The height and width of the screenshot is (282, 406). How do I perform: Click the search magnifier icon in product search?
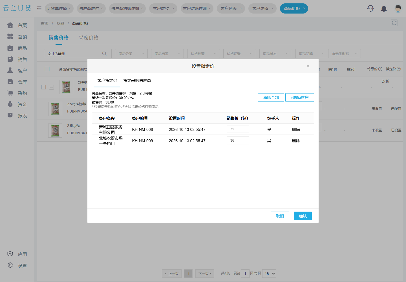[x=104, y=54]
